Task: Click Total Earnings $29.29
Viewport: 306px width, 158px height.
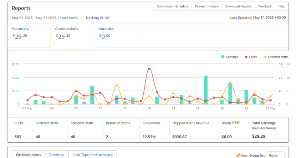Action: [259, 136]
